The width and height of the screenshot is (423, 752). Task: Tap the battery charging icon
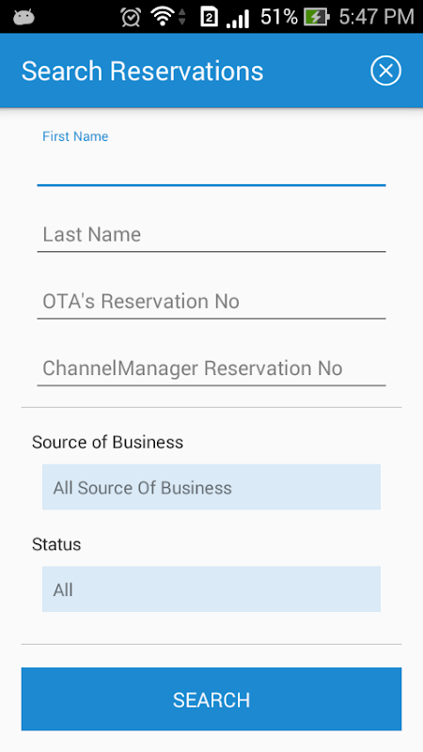[x=317, y=17]
